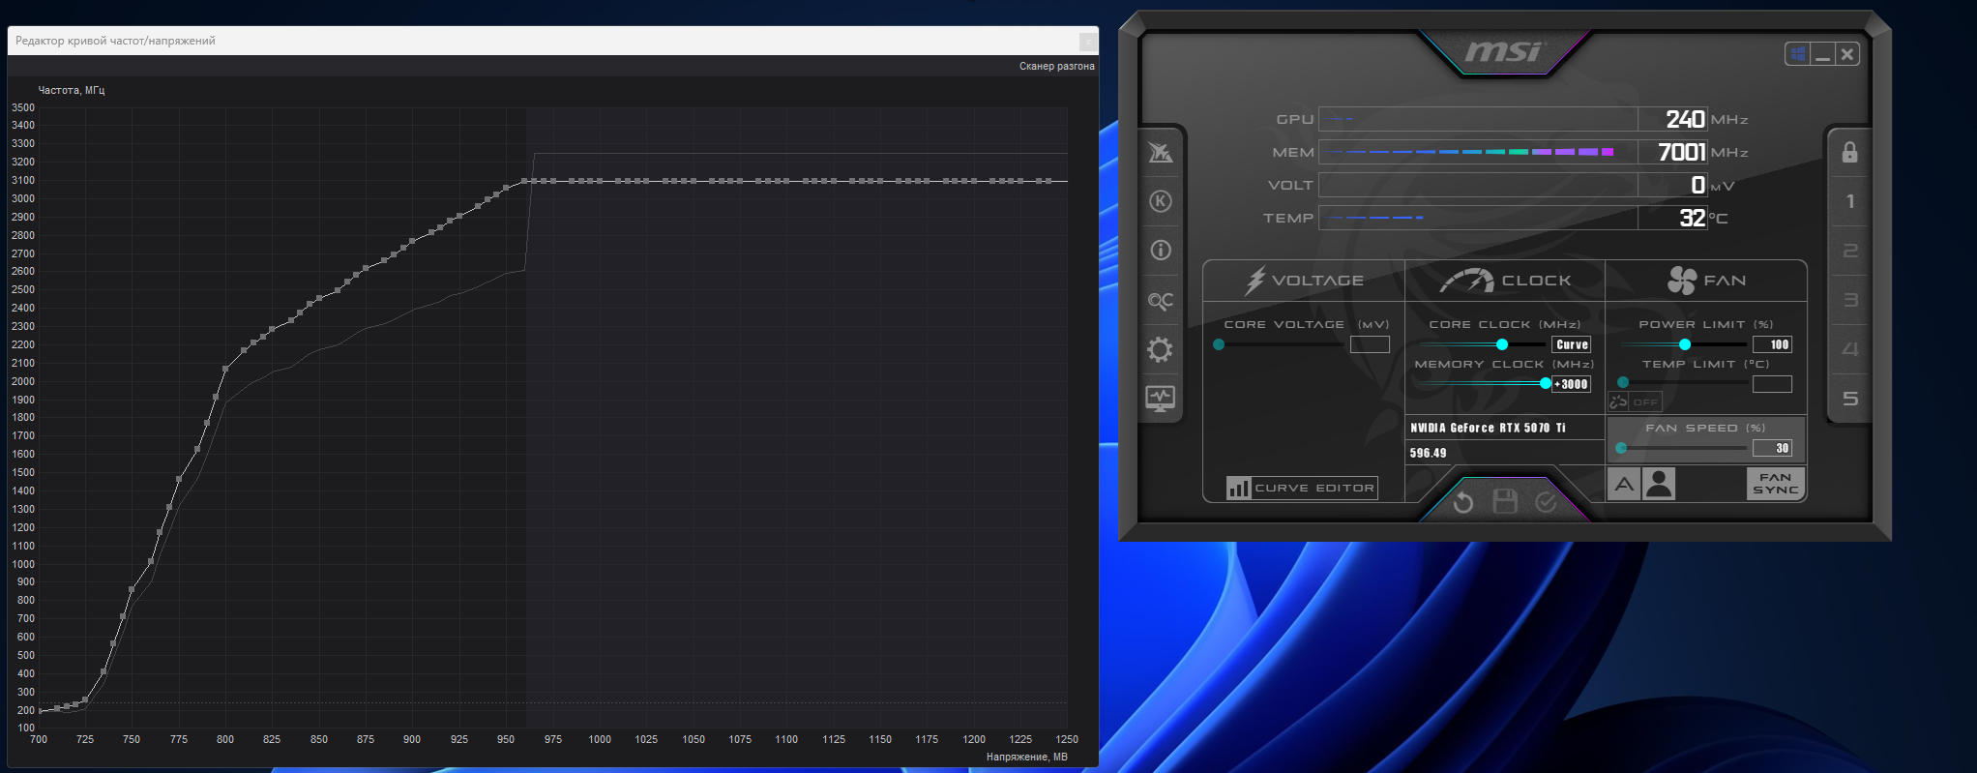Toggle the Windows logo startup button
The image size is (1977, 773).
[x=1797, y=54]
